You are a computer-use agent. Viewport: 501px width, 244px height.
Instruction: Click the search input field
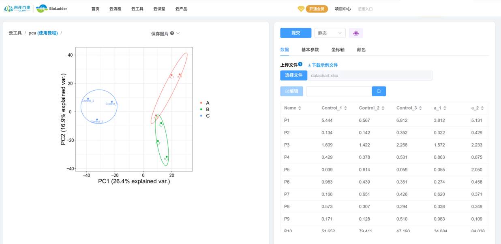point(338,91)
